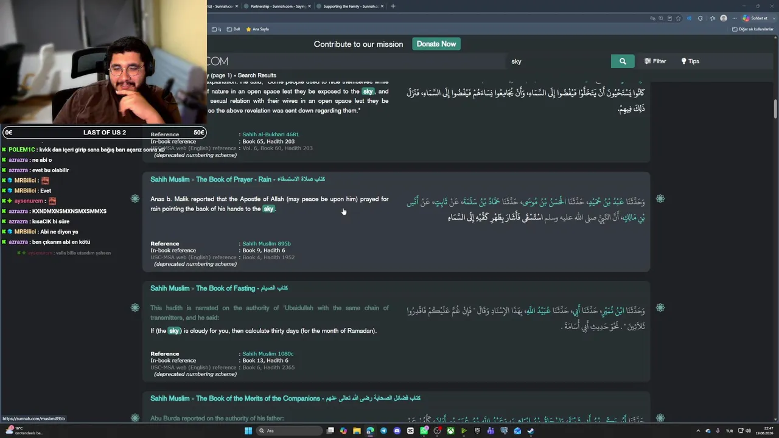The image size is (779, 438).
Task: Close the 'Supporting the Family' tab
Action: (382, 6)
